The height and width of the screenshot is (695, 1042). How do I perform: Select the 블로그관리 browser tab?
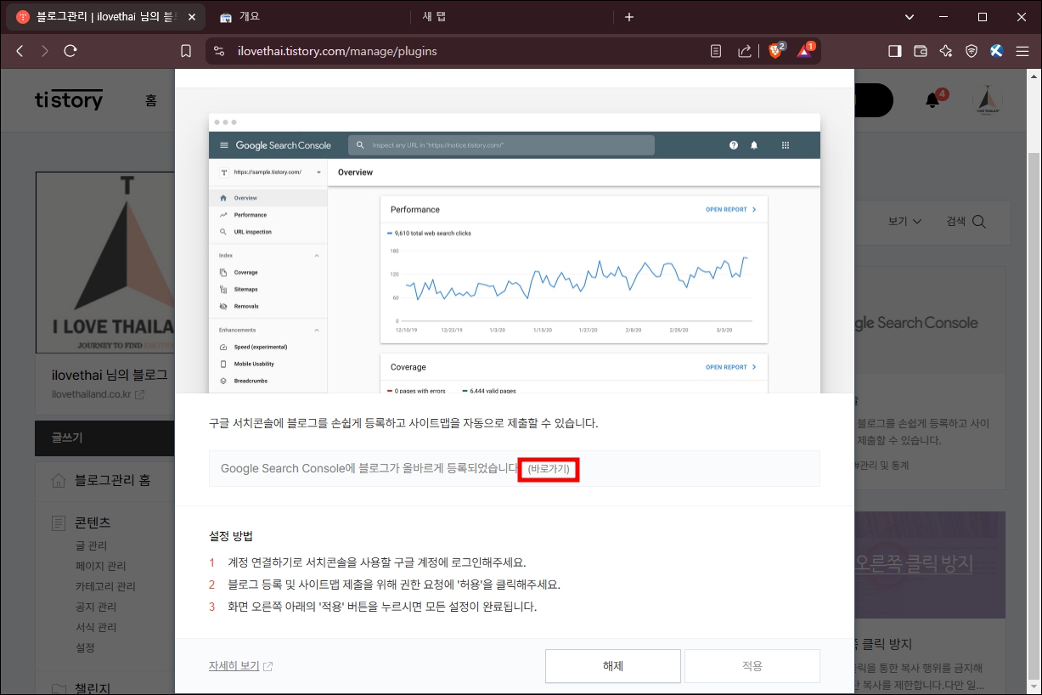tap(106, 17)
